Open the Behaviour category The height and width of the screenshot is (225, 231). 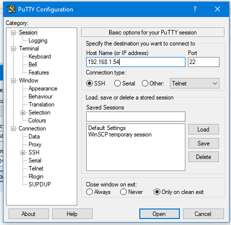pos(41,96)
